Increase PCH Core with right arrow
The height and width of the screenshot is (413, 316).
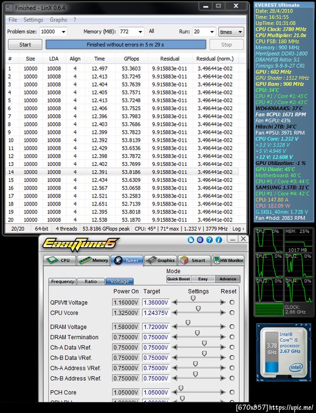(223, 392)
